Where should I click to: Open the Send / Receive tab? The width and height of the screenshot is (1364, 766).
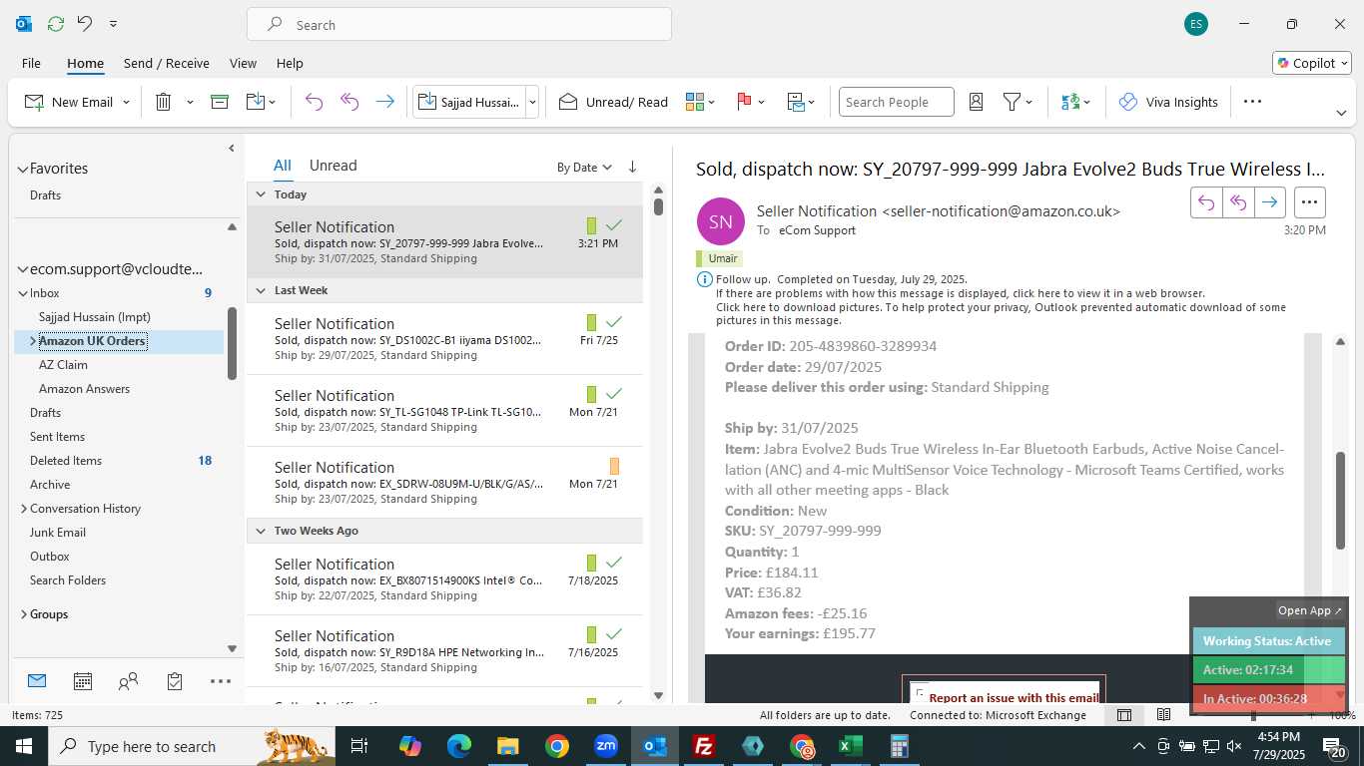pos(167,63)
